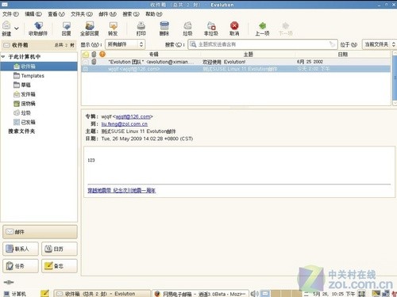Open the 搜索 (Search) menu

tap(131, 14)
